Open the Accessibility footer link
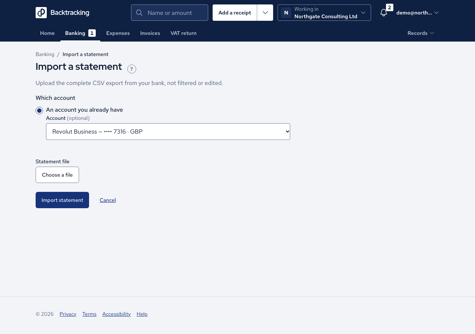Viewport: 475px width, 334px height. click(117, 314)
